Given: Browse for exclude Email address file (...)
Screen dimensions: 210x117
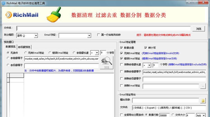Looking at the screenshot, I should [203, 86].
